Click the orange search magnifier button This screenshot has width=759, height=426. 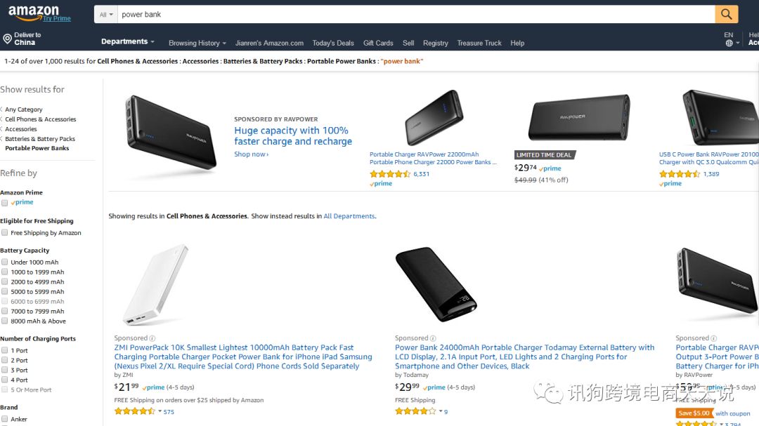(x=726, y=14)
